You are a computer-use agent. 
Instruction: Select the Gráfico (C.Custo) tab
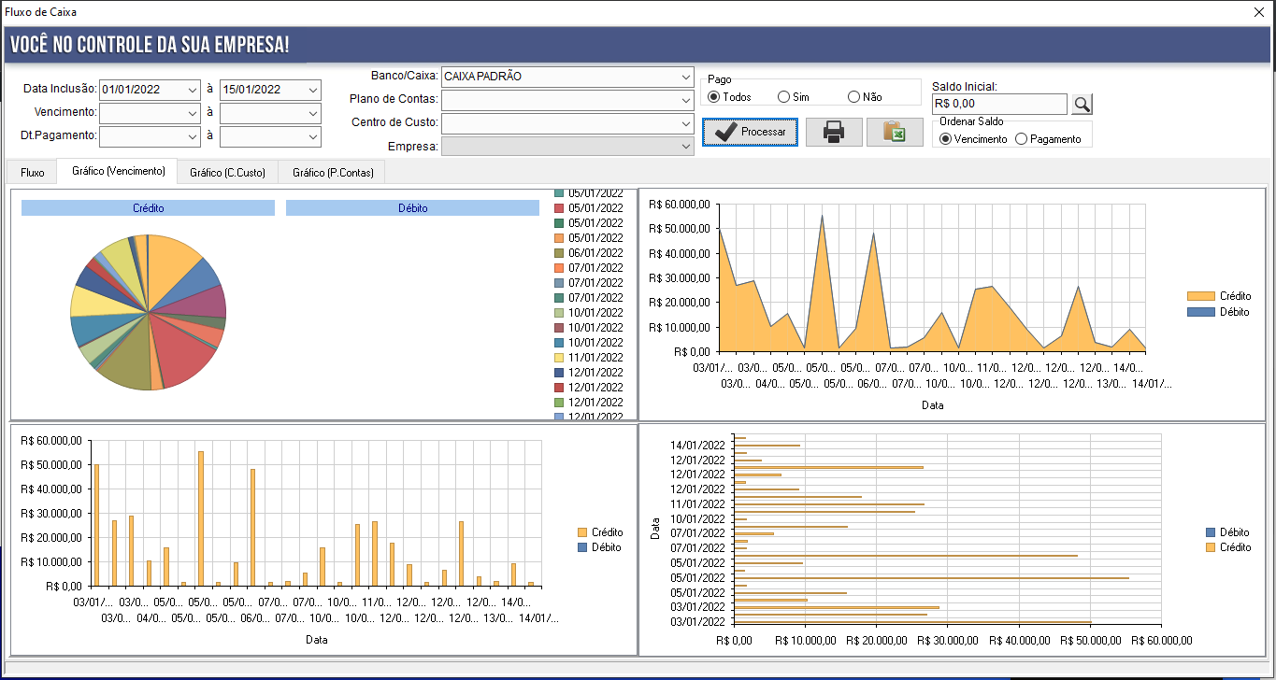click(x=227, y=172)
